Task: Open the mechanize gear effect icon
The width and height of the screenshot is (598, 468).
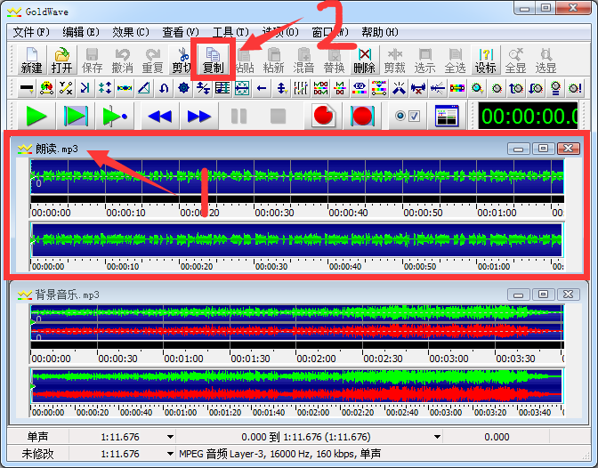Action: pyautogui.click(x=183, y=88)
